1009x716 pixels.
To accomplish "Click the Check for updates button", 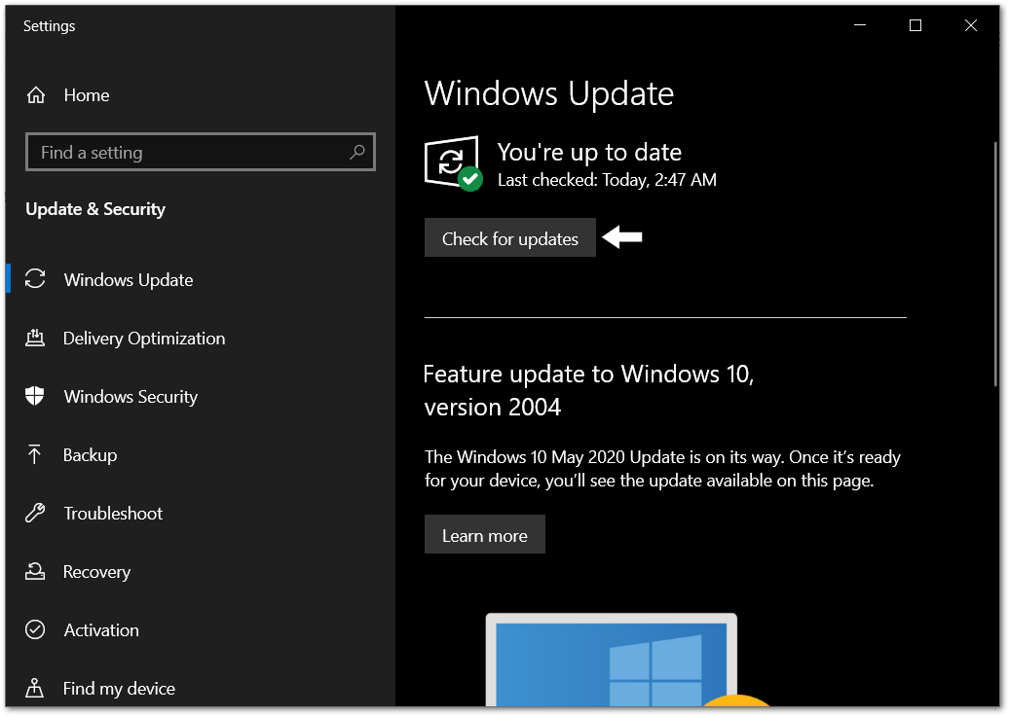I will point(509,237).
